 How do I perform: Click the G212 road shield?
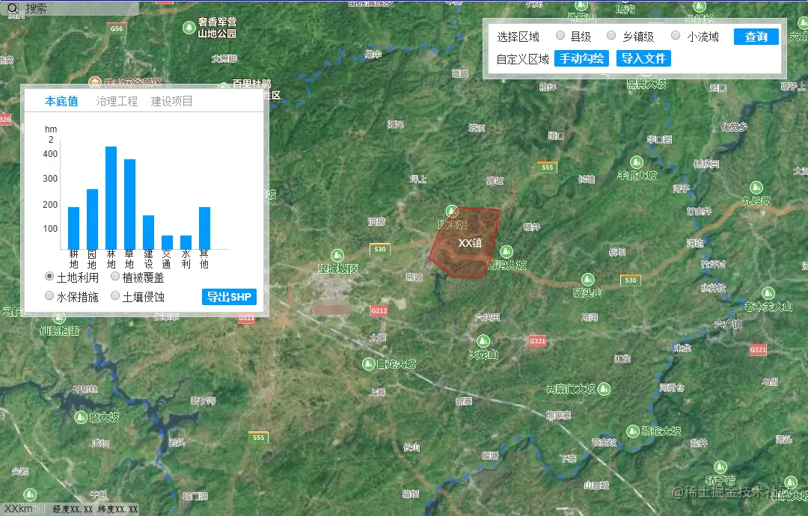[379, 310]
